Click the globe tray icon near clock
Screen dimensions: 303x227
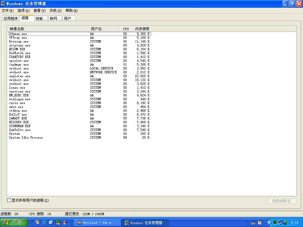coord(286,223)
